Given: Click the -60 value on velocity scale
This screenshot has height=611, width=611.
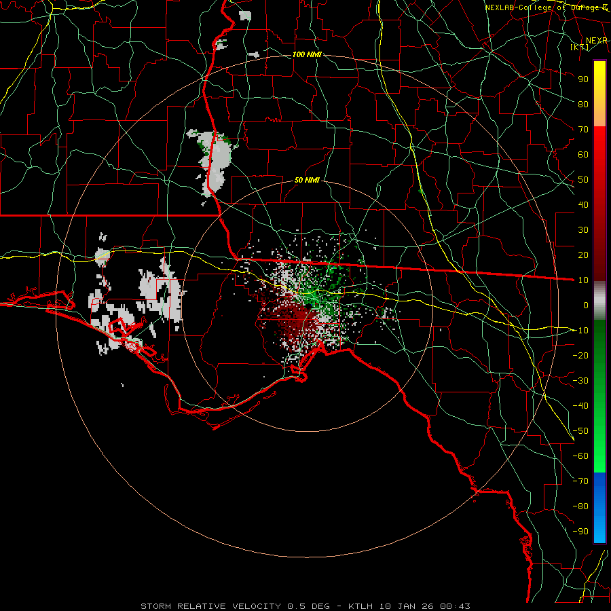Looking at the screenshot, I should pyautogui.click(x=580, y=456).
